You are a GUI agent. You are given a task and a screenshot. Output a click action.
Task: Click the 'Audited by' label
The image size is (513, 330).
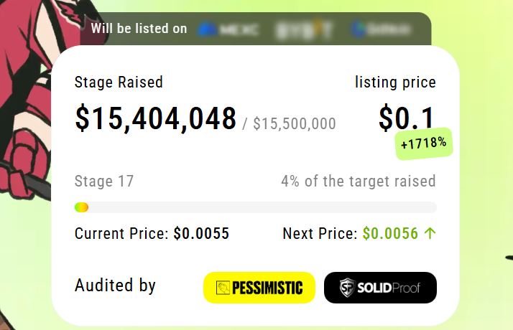pyautogui.click(x=115, y=286)
